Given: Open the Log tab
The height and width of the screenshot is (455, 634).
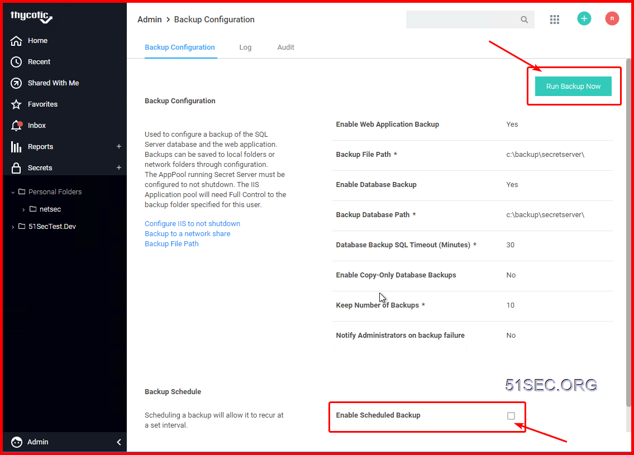Looking at the screenshot, I should tap(245, 47).
